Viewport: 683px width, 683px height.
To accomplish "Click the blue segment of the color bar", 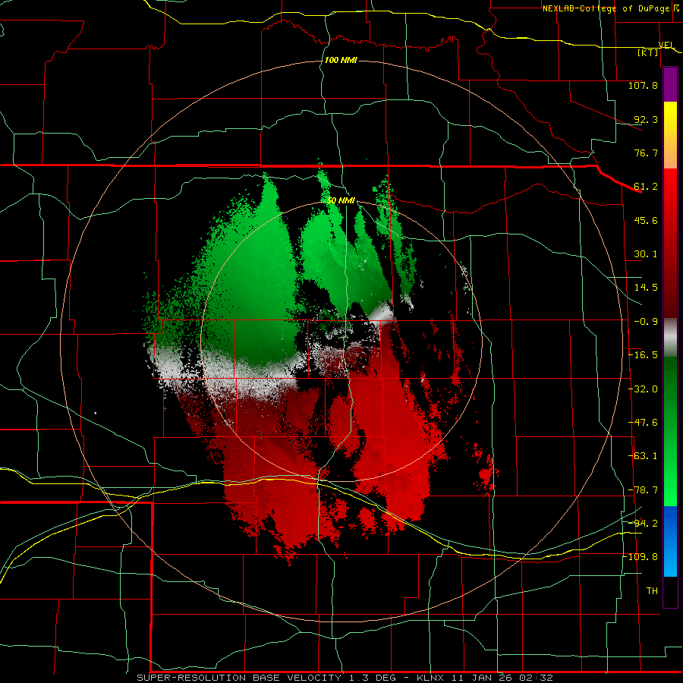I will click(670, 541).
